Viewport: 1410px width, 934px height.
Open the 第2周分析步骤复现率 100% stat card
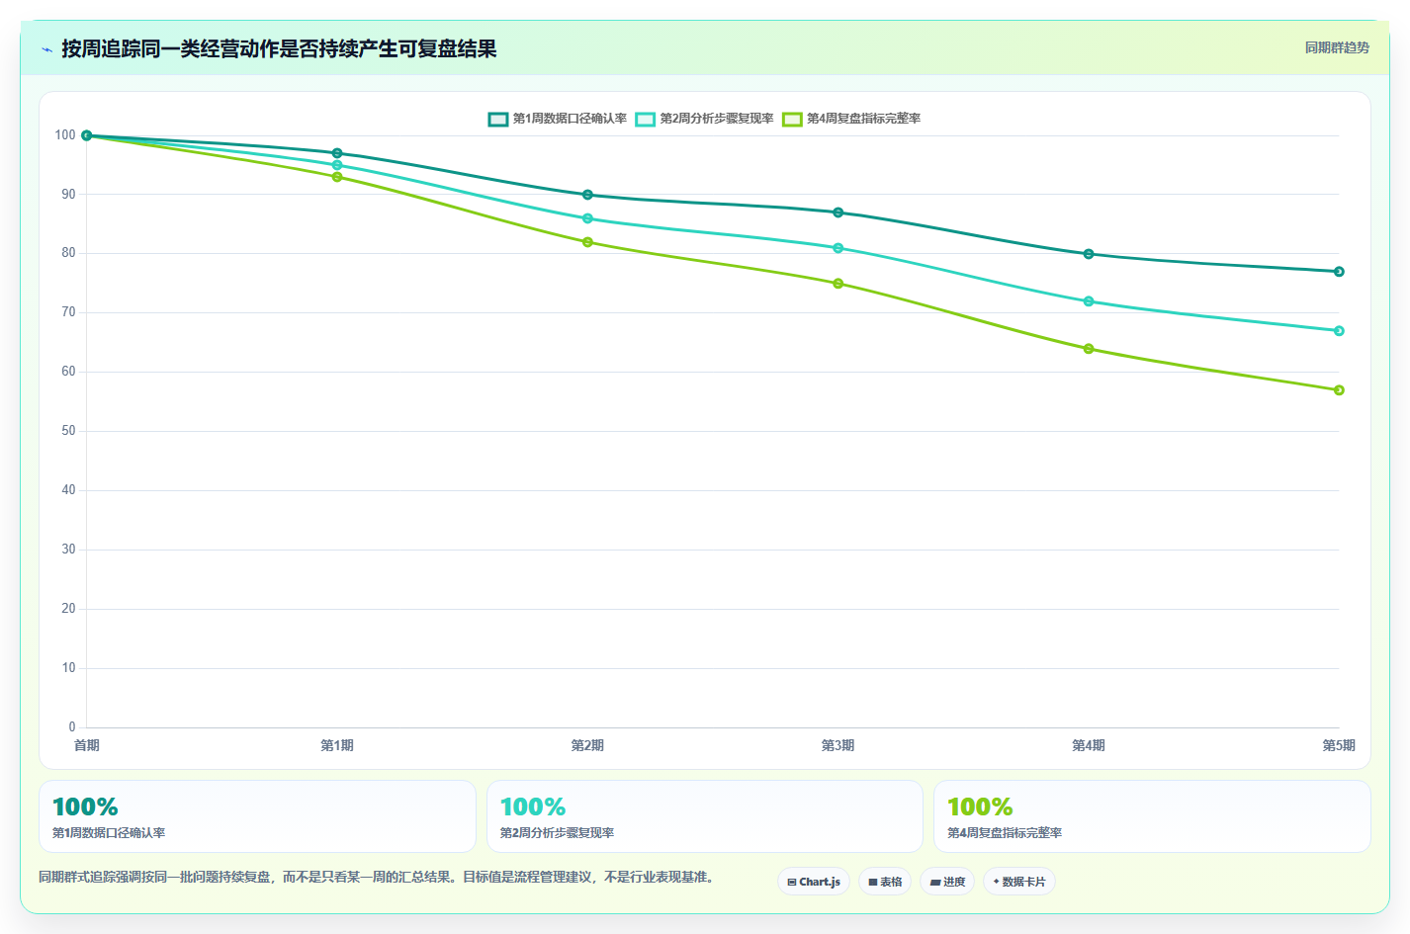coord(705,816)
